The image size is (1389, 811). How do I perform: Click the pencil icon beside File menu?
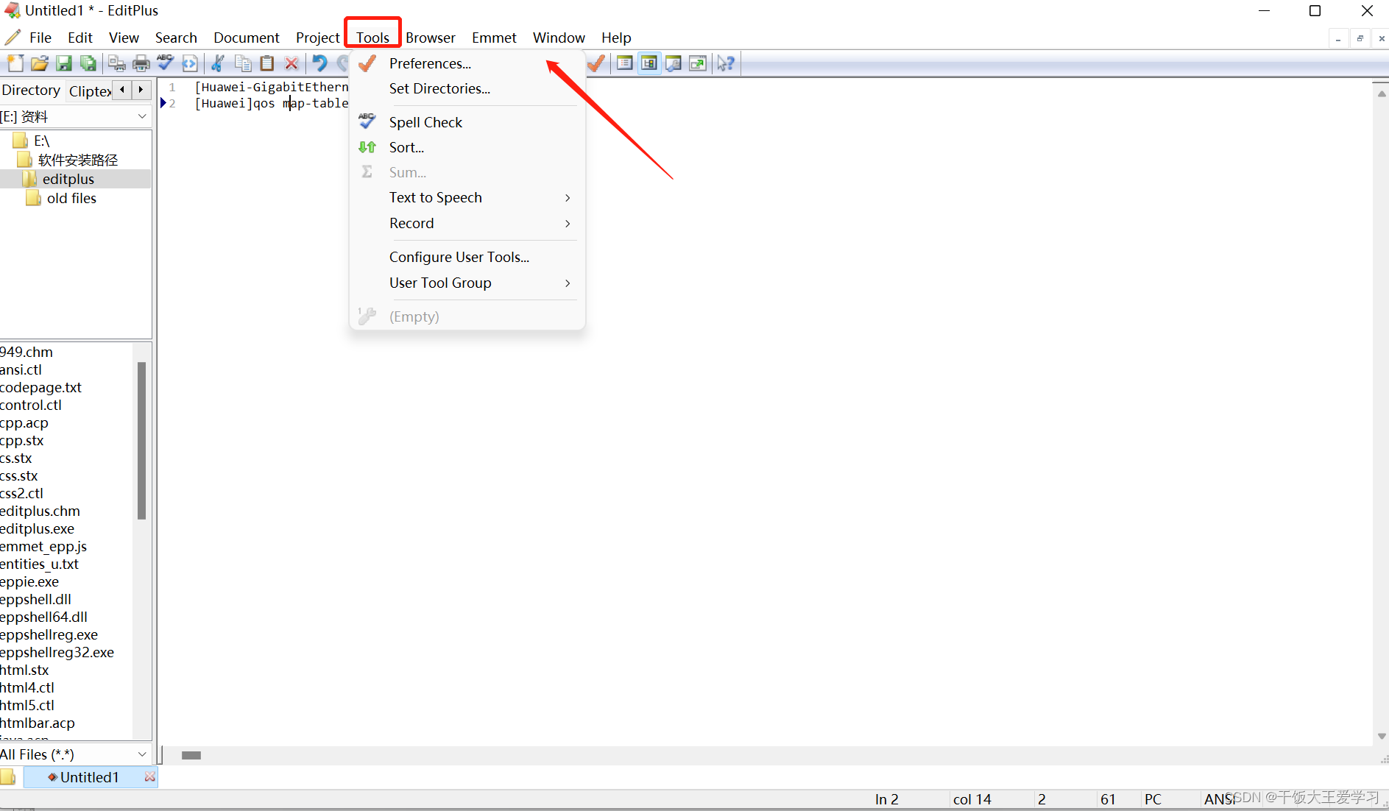point(13,38)
